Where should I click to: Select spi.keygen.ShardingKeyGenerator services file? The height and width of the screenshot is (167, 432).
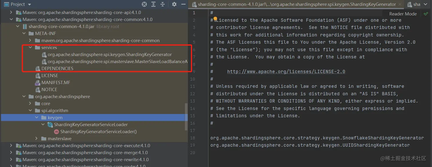click(110, 54)
